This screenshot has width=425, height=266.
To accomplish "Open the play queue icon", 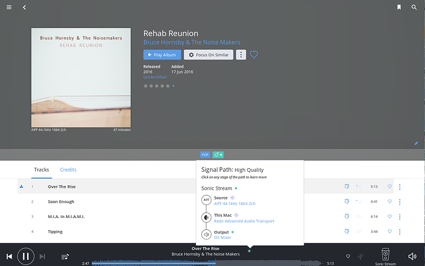I will [x=65, y=256].
